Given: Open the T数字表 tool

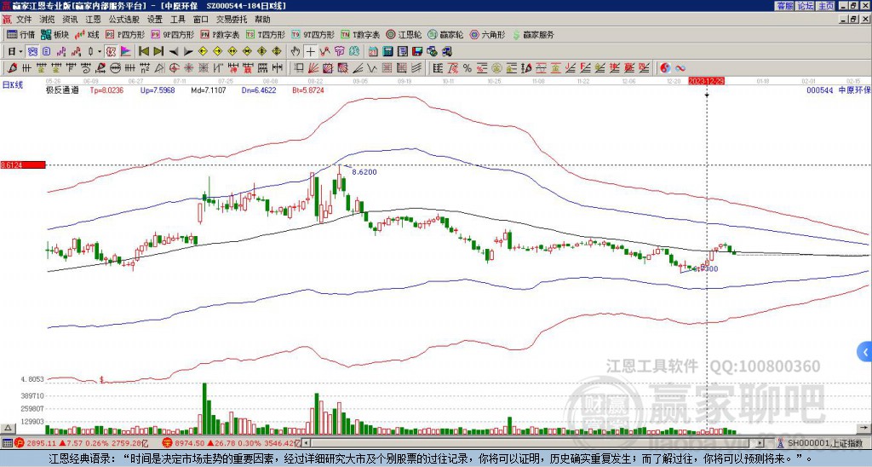Looking at the screenshot, I should [x=360, y=34].
